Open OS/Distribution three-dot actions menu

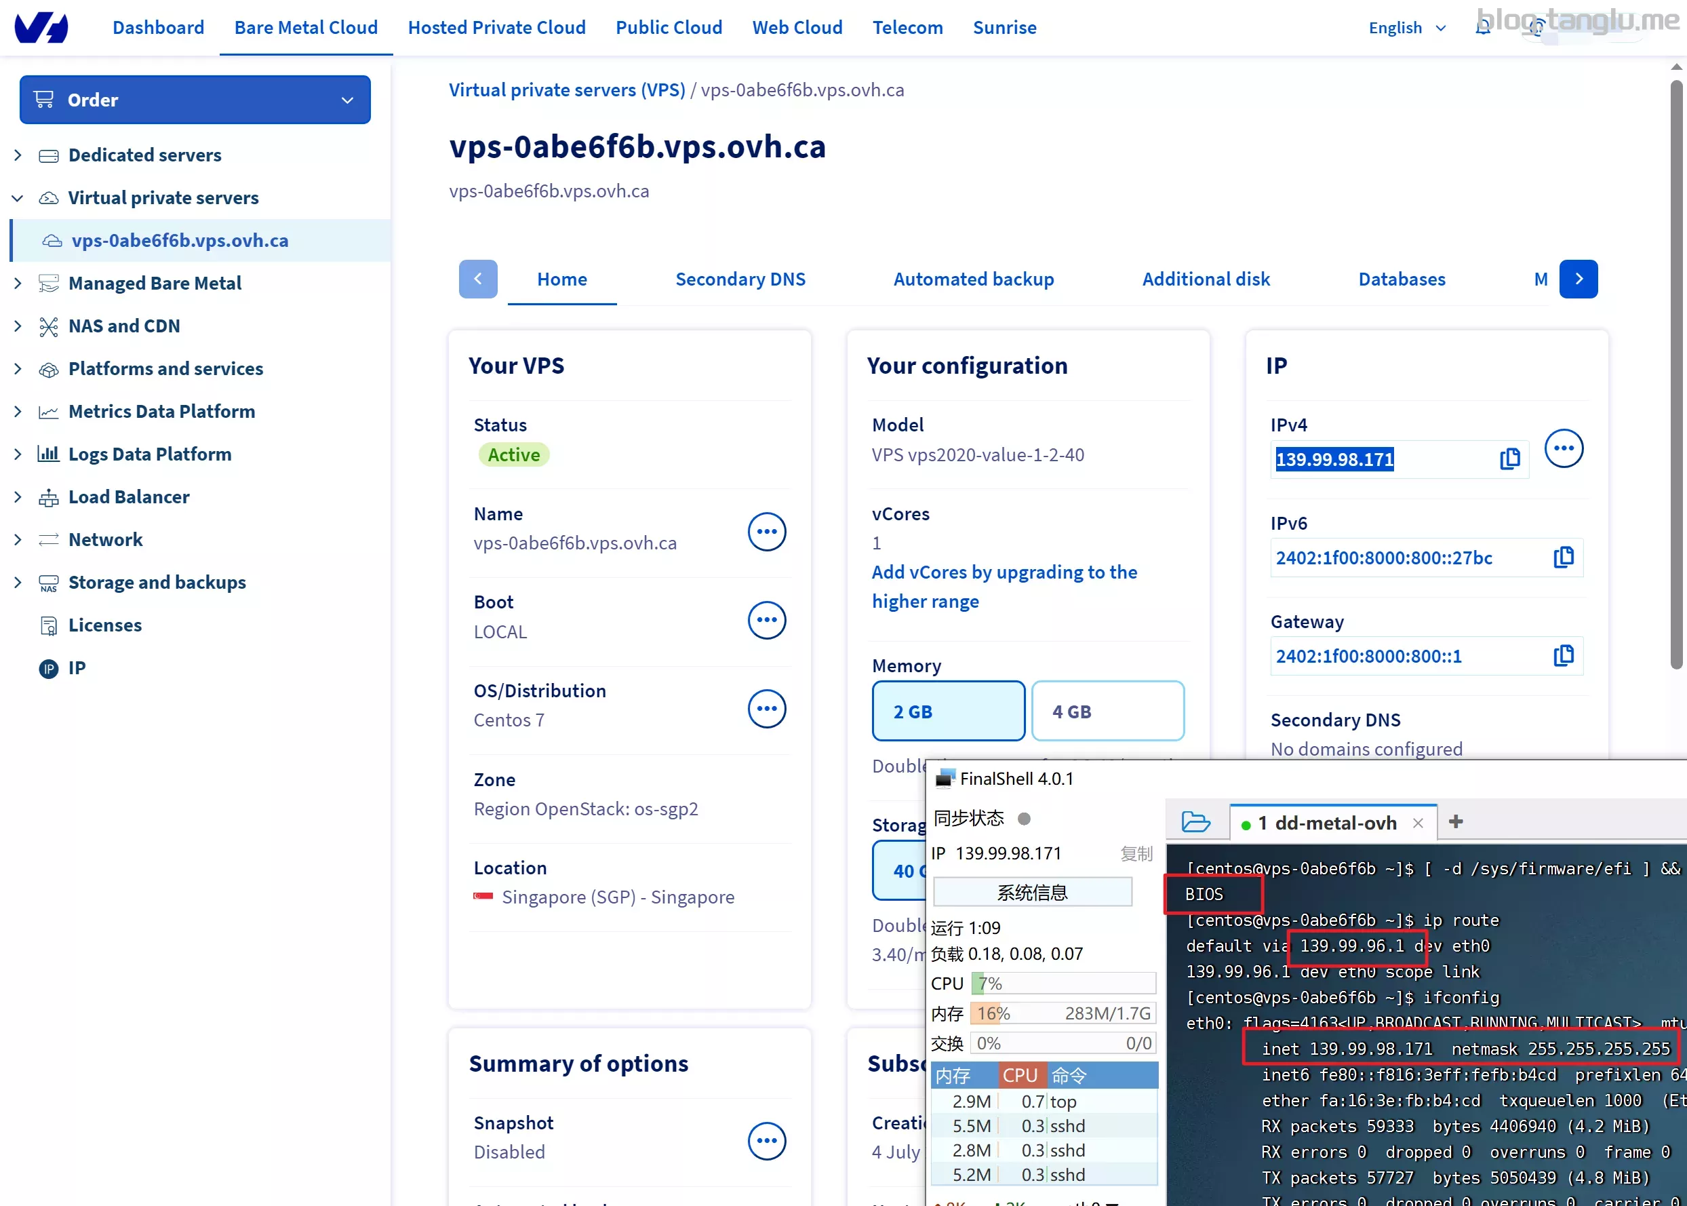766,708
